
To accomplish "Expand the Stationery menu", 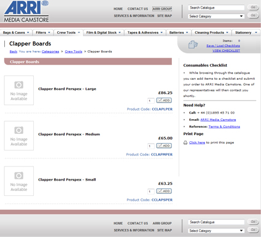I will (x=246, y=33).
